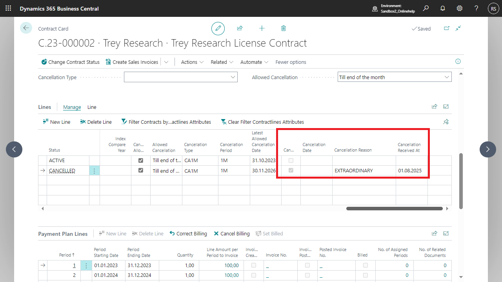Expand the Related menu
Viewport: 502px width, 282px height.
[222, 62]
